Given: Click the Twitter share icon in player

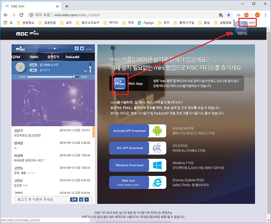Looking at the screenshot, I should coord(82,48).
